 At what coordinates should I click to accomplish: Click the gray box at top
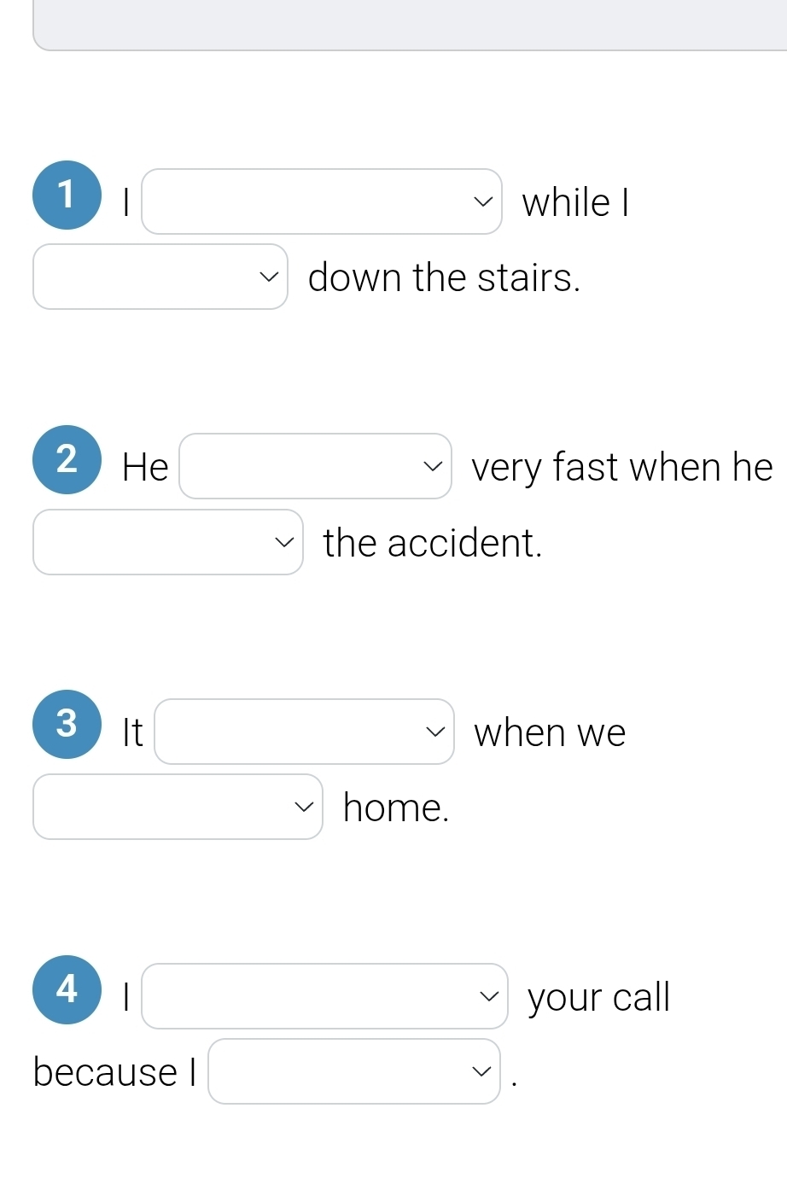click(x=410, y=26)
